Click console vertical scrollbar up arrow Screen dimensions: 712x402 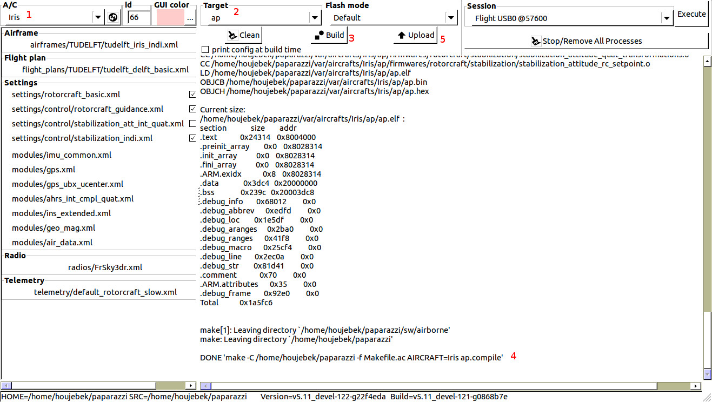pyautogui.click(x=707, y=62)
